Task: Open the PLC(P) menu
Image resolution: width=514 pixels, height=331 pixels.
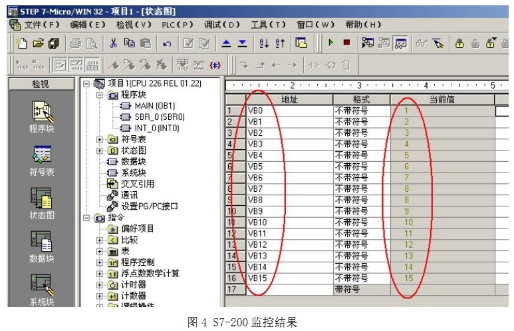Action: [178, 25]
